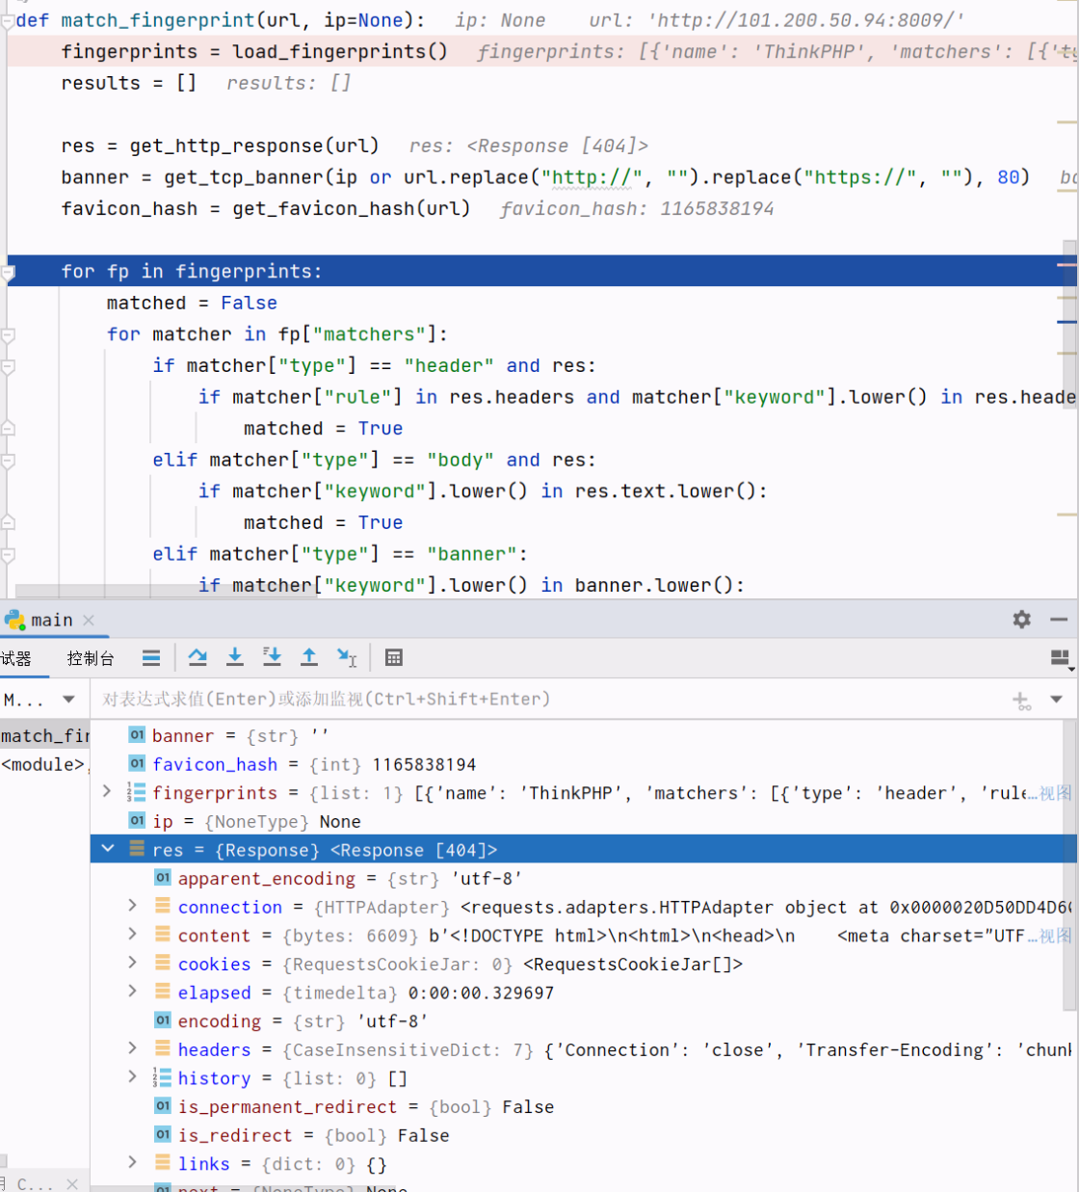This screenshot has width=1079, height=1192.
Task: Minimize the debug tool window
Action: click(1059, 620)
